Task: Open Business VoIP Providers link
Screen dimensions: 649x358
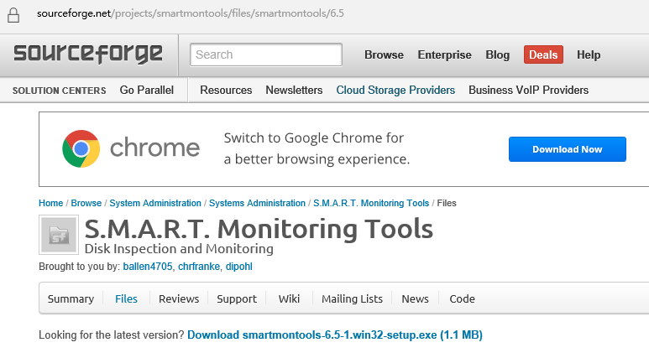Action: point(528,90)
